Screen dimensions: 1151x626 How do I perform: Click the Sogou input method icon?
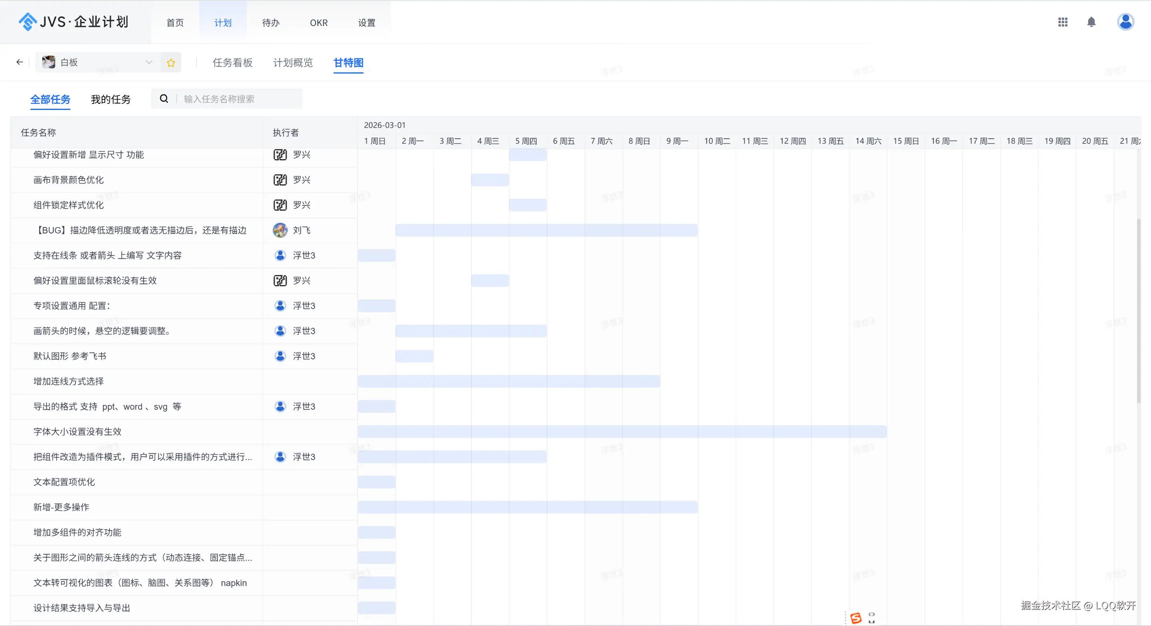pos(856,618)
